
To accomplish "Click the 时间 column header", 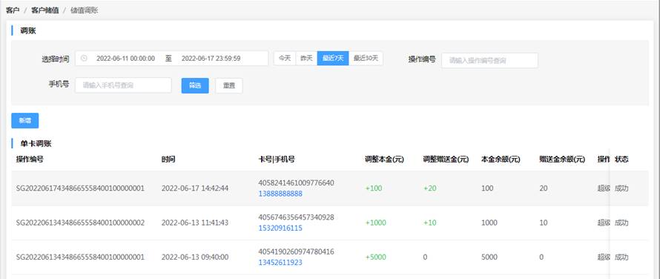I will 168,160.
